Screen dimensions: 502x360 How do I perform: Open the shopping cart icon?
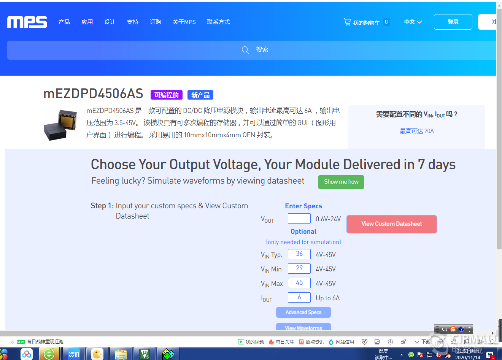point(347,22)
